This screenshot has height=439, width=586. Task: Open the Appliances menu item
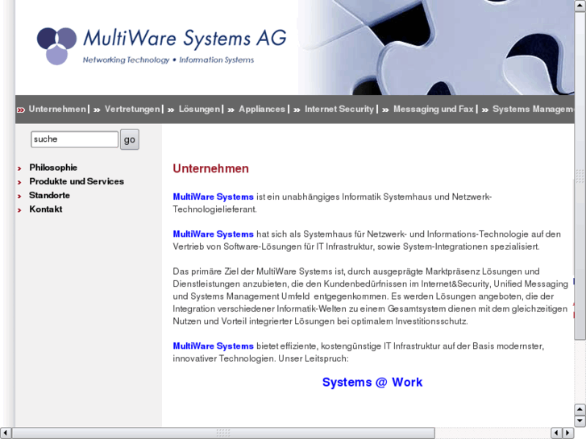262,109
